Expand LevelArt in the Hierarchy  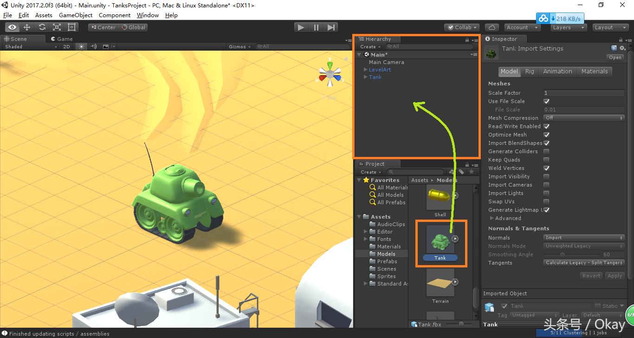point(365,70)
